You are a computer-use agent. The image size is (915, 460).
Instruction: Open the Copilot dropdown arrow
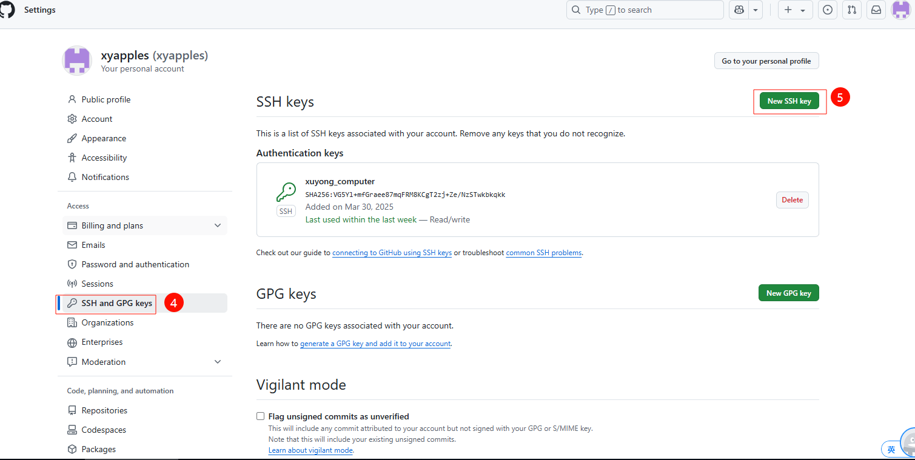point(756,10)
